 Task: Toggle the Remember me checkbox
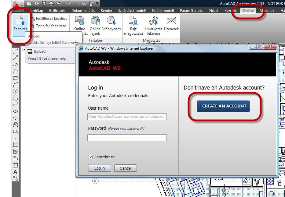(90, 157)
